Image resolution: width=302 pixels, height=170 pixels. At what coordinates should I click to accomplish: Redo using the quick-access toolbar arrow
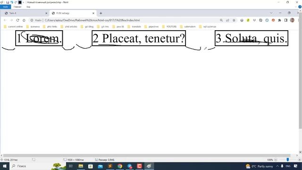(16, 2)
